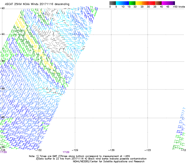
Task: Click the -129 longitude axis label
Action: pyautogui.click(x=75, y=150)
